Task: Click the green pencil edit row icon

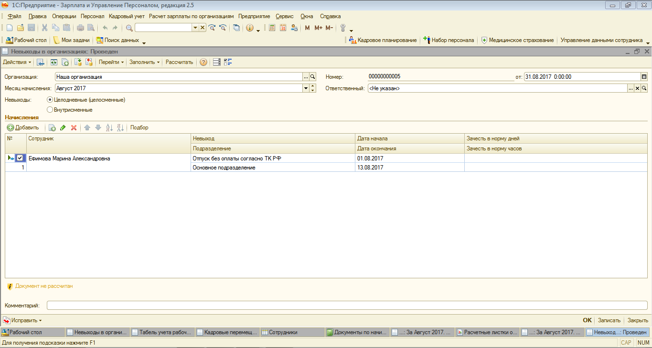Action: pyautogui.click(x=63, y=127)
